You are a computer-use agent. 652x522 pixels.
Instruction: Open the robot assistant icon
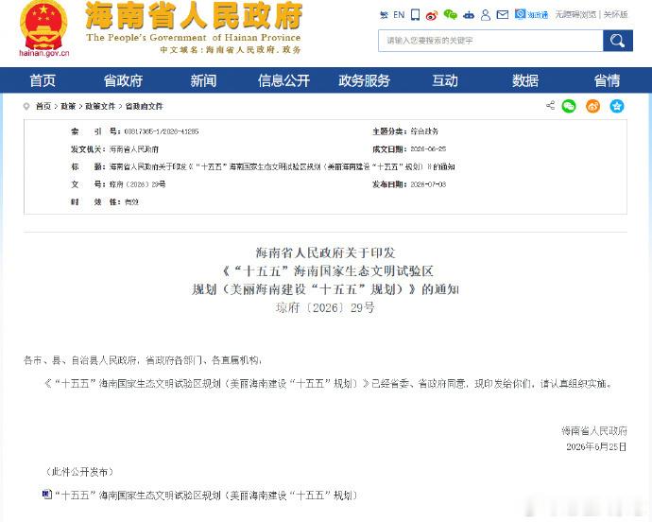[x=469, y=15]
